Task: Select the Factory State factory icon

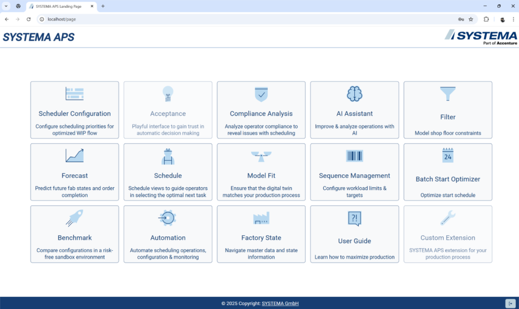Action: pos(261,218)
